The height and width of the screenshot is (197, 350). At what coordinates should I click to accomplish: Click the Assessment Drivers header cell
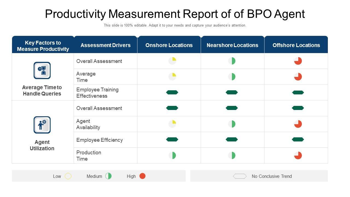pos(106,45)
